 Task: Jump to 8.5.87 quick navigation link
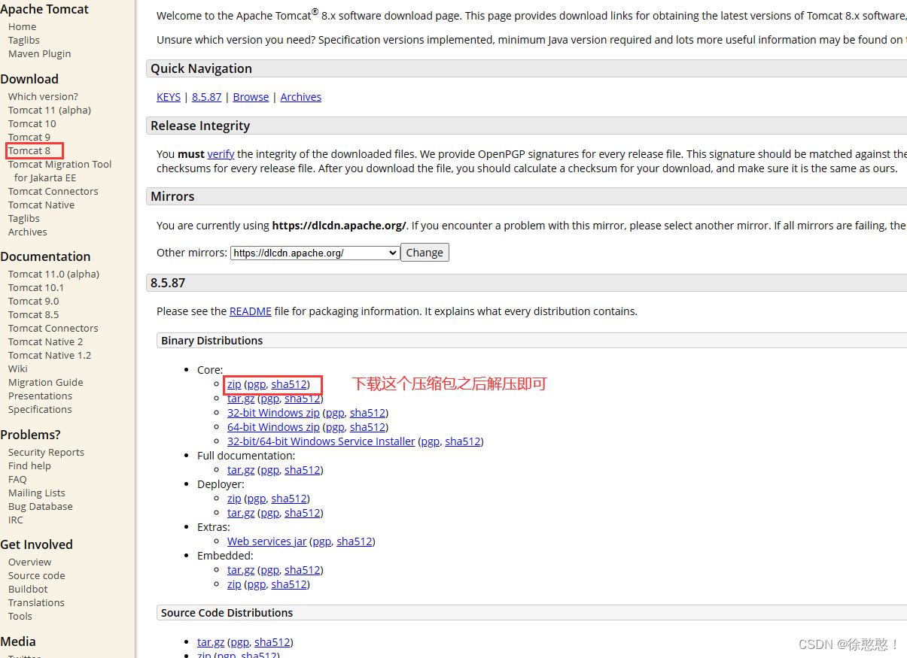[x=206, y=97]
